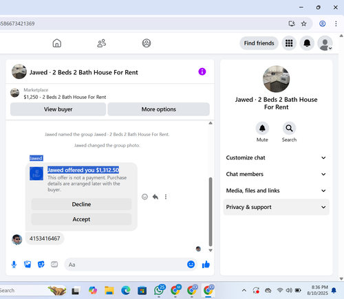Click the browser address bar URL

(17, 23)
